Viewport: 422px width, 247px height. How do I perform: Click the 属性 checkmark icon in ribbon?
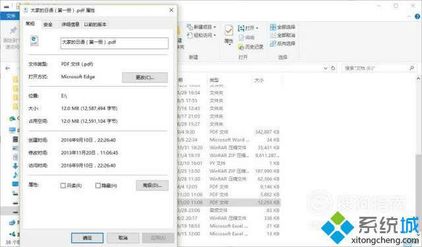[x=229, y=32]
